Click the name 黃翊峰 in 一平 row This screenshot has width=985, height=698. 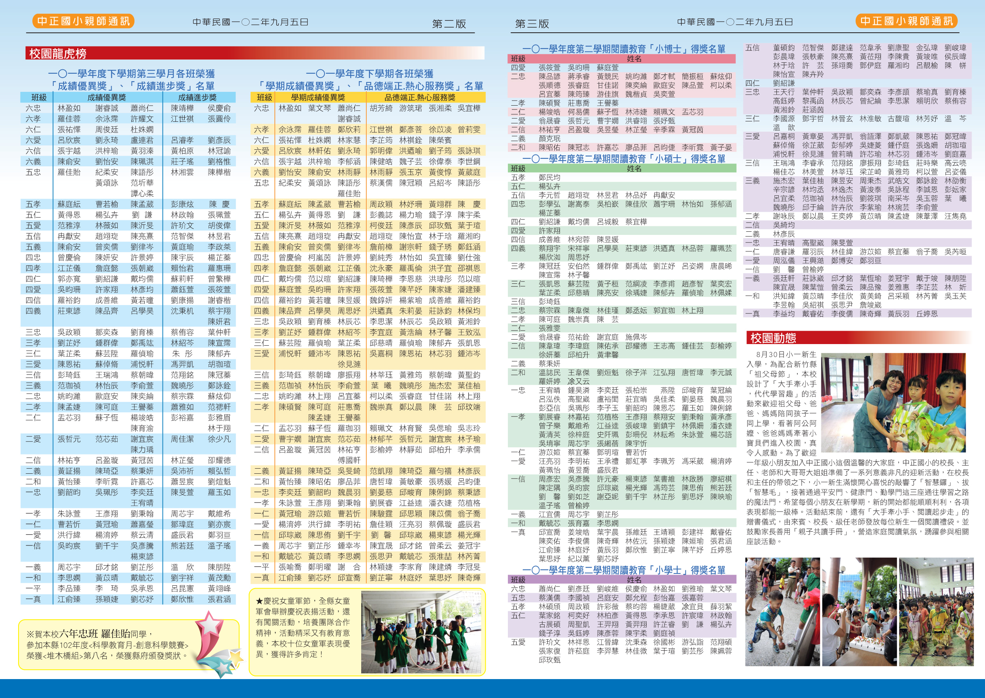(219, 589)
